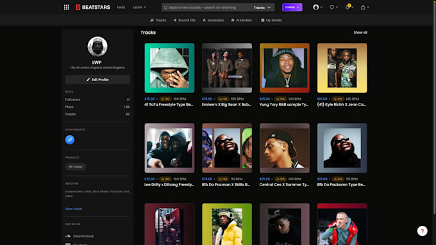Click free download badge on Yung Tory track

tap(281, 99)
